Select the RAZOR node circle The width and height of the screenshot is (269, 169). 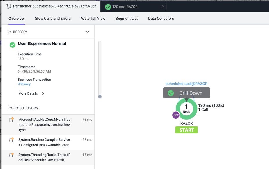coord(186,109)
